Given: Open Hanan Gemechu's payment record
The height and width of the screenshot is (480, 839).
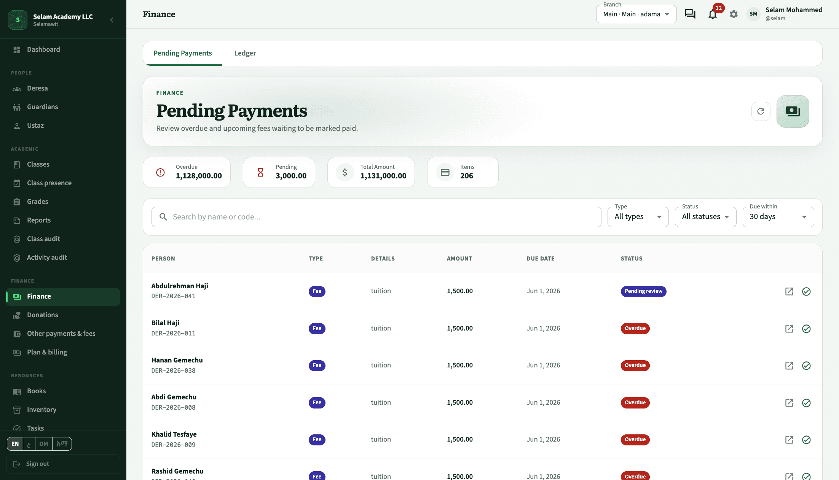Looking at the screenshot, I should click(789, 366).
